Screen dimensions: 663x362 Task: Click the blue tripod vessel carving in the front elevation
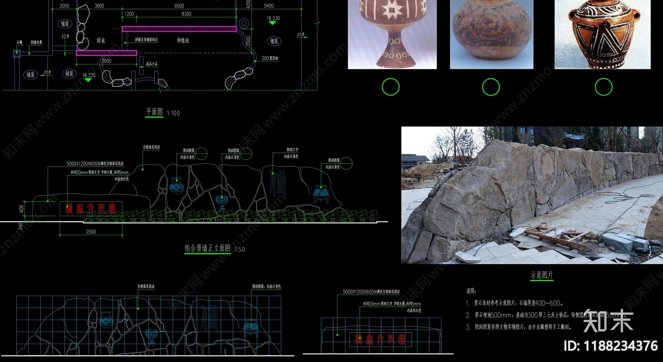[321, 194]
